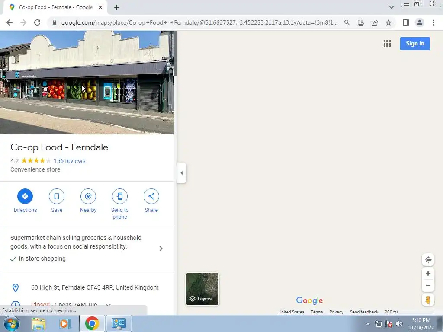The image size is (443, 332).
Task: Click the Directions icon button
Action: 25,196
